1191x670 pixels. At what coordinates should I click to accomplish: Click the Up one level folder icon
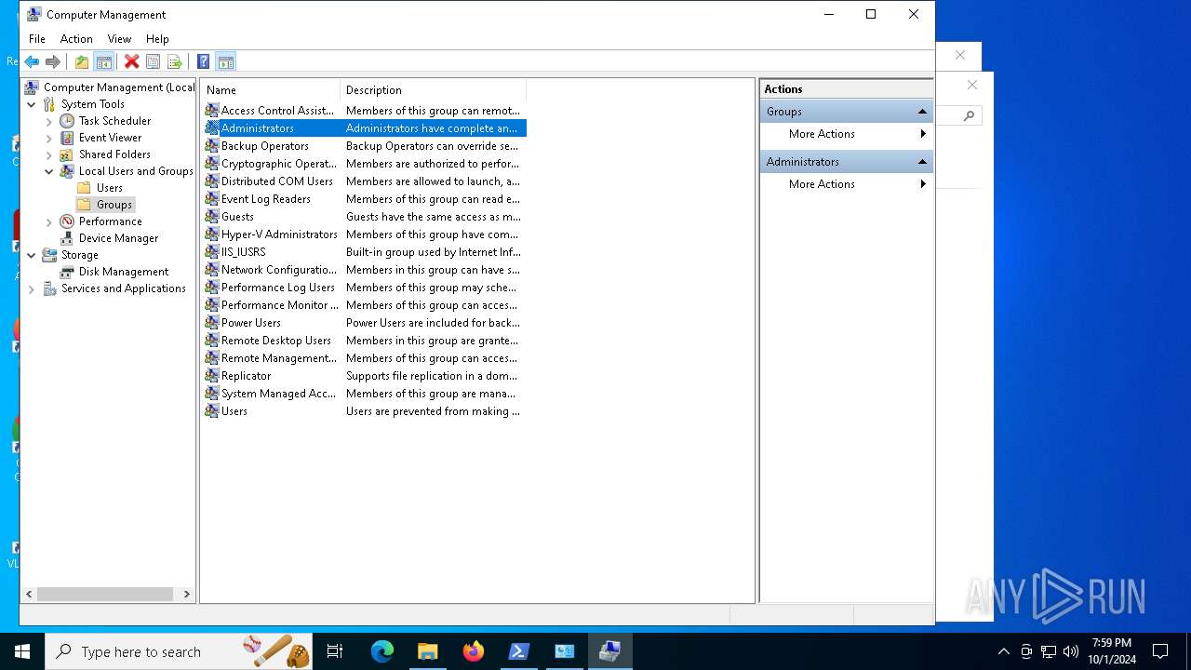tap(82, 61)
